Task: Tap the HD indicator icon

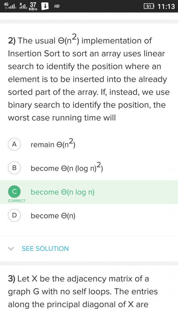Action: 57,7
